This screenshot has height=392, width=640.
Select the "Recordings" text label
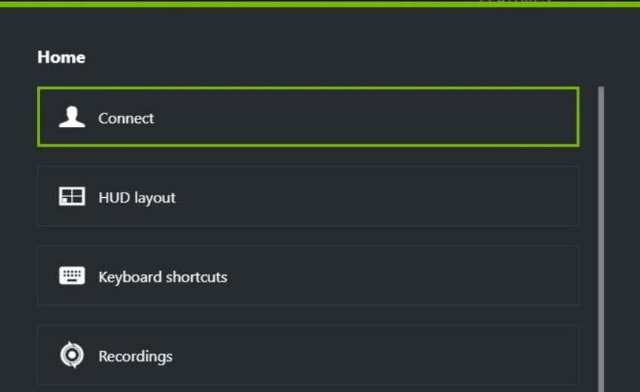135,357
